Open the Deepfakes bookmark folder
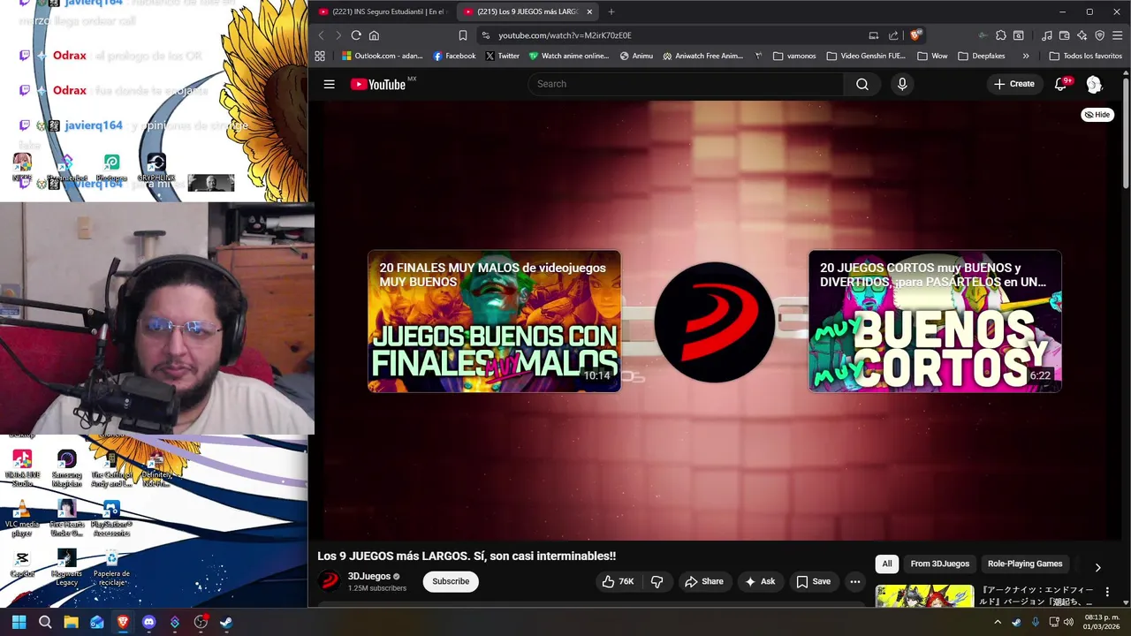1131x636 pixels. tap(981, 56)
